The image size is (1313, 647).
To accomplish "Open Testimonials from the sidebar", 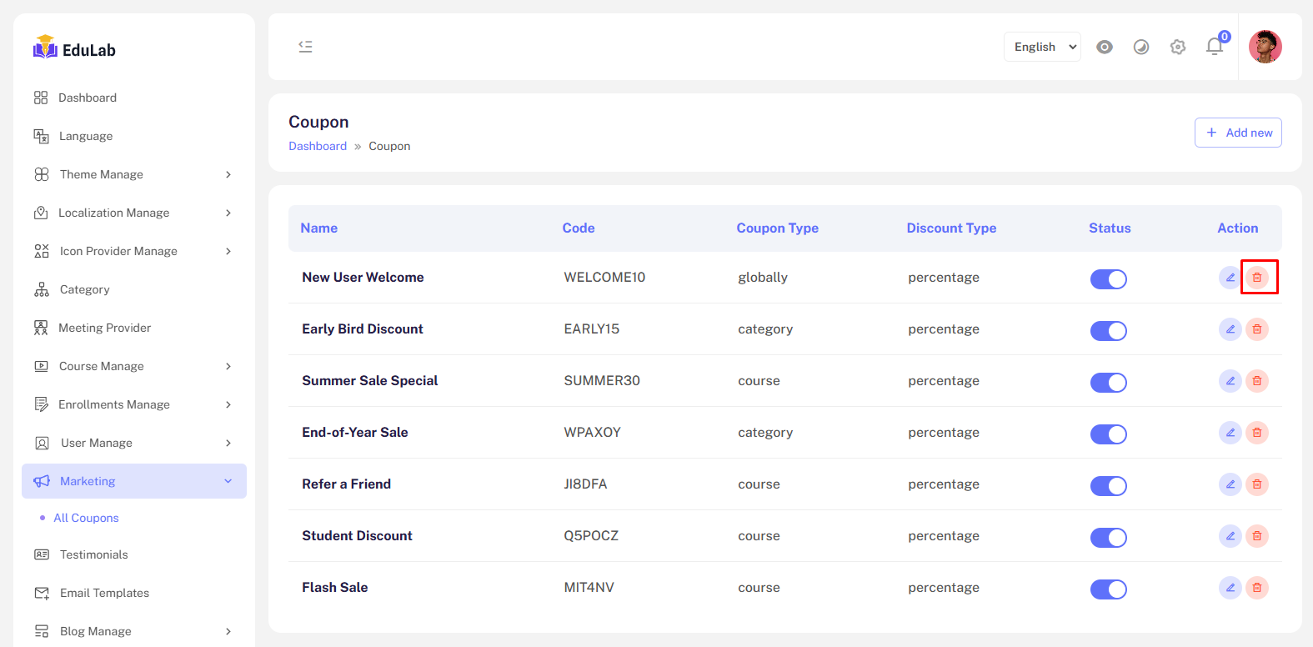I will pos(93,554).
